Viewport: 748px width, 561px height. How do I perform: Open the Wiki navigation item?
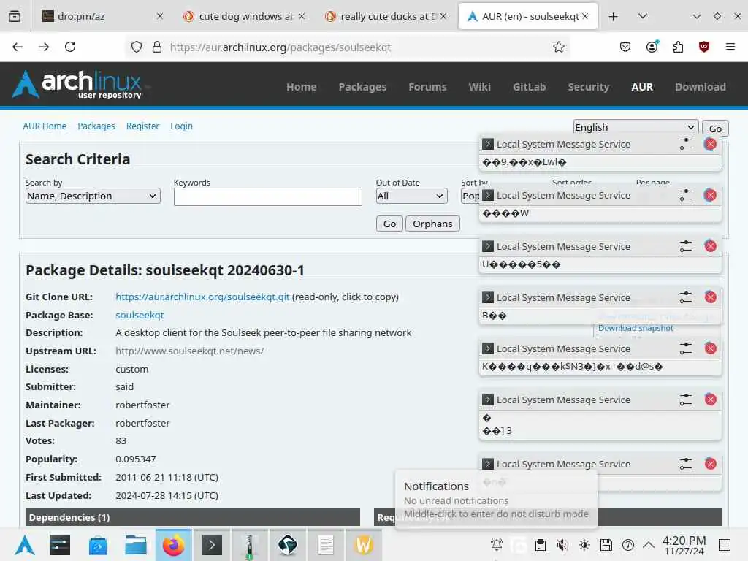coord(479,87)
